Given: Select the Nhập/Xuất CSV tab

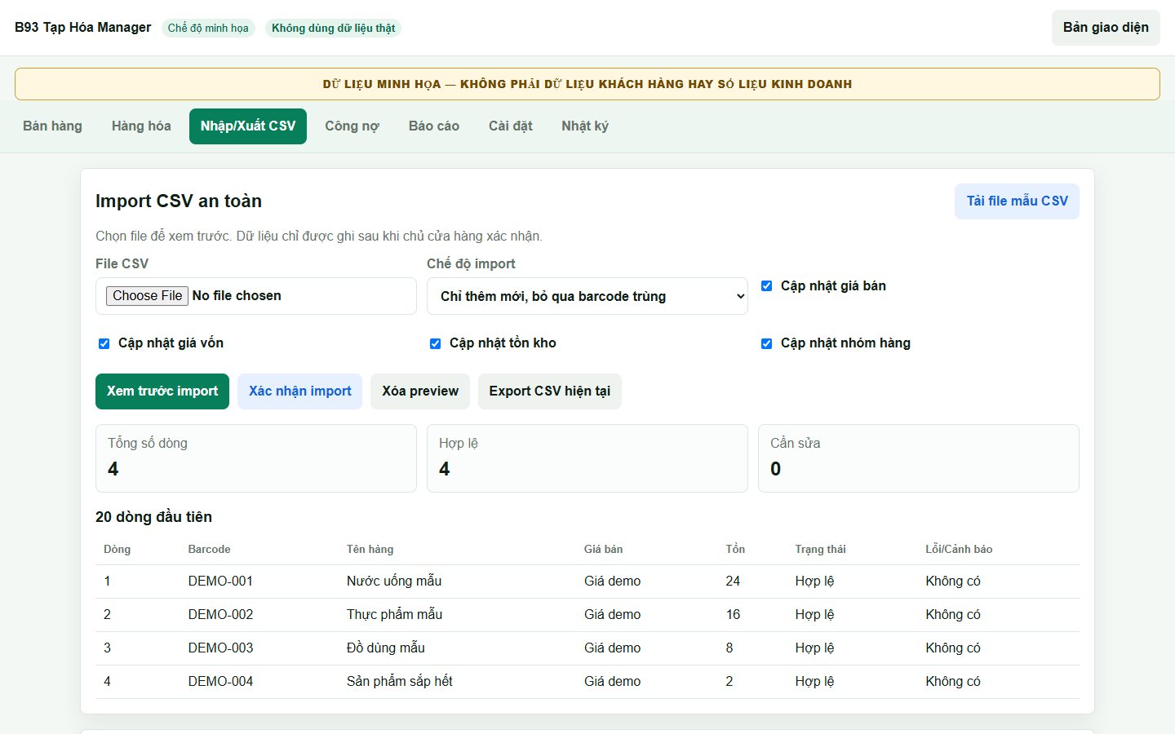Looking at the screenshot, I should (248, 126).
